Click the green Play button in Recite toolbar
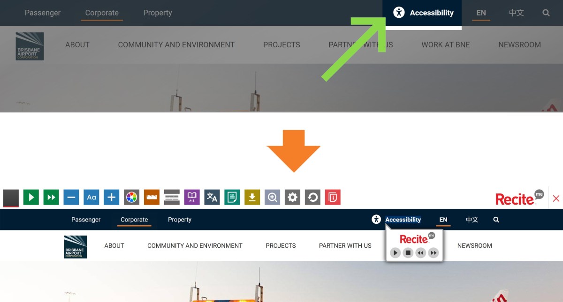 (x=31, y=198)
